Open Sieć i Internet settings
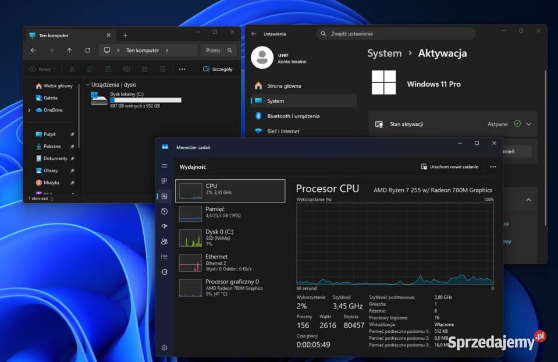The height and width of the screenshot is (362, 558). [304, 132]
